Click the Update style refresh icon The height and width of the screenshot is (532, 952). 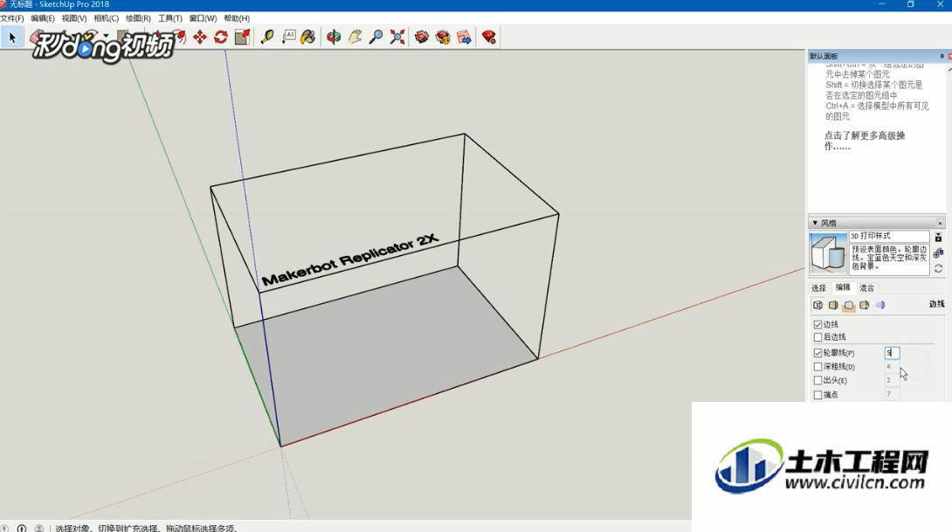click(x=938, y=268)
